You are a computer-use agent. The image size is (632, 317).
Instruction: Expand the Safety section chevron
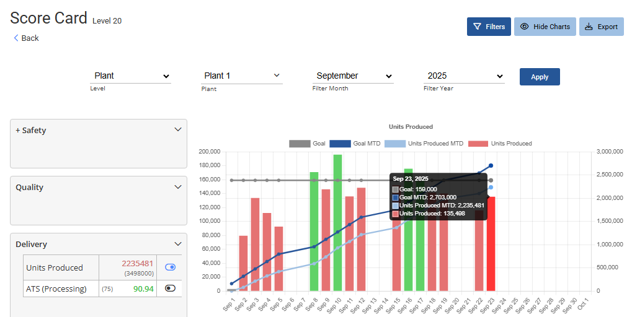coord(178,129)
